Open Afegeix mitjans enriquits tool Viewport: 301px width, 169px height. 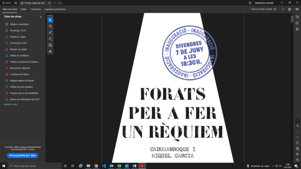pyautogui.click(x=22, y=81)
